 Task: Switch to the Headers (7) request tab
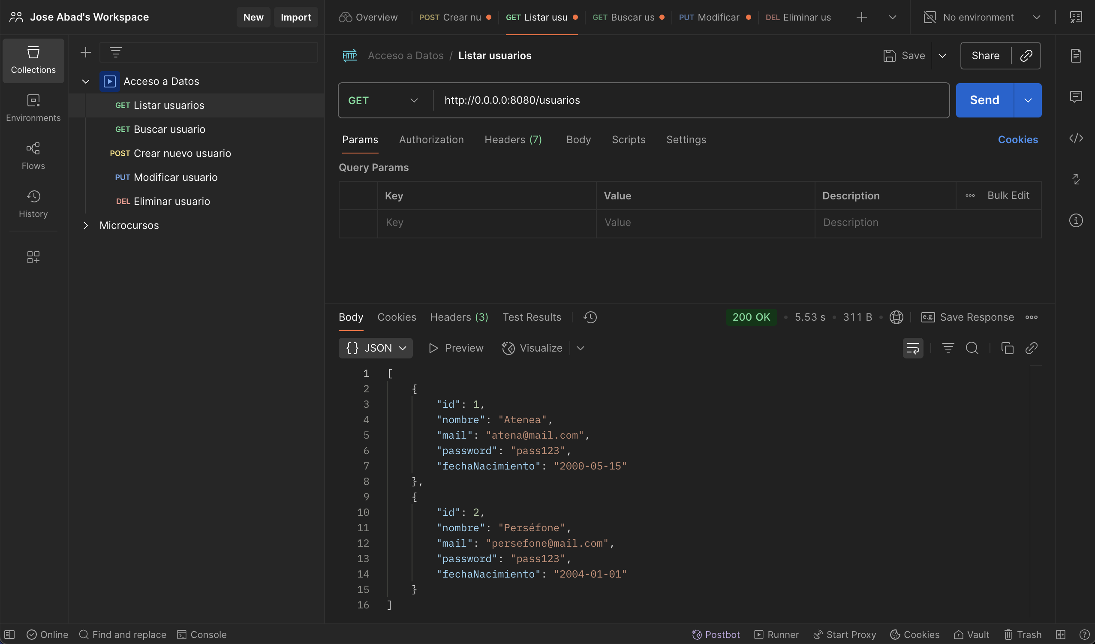[x=513, y=139]
